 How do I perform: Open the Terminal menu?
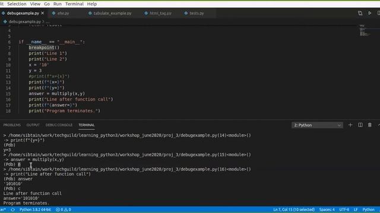coord(74,4)
